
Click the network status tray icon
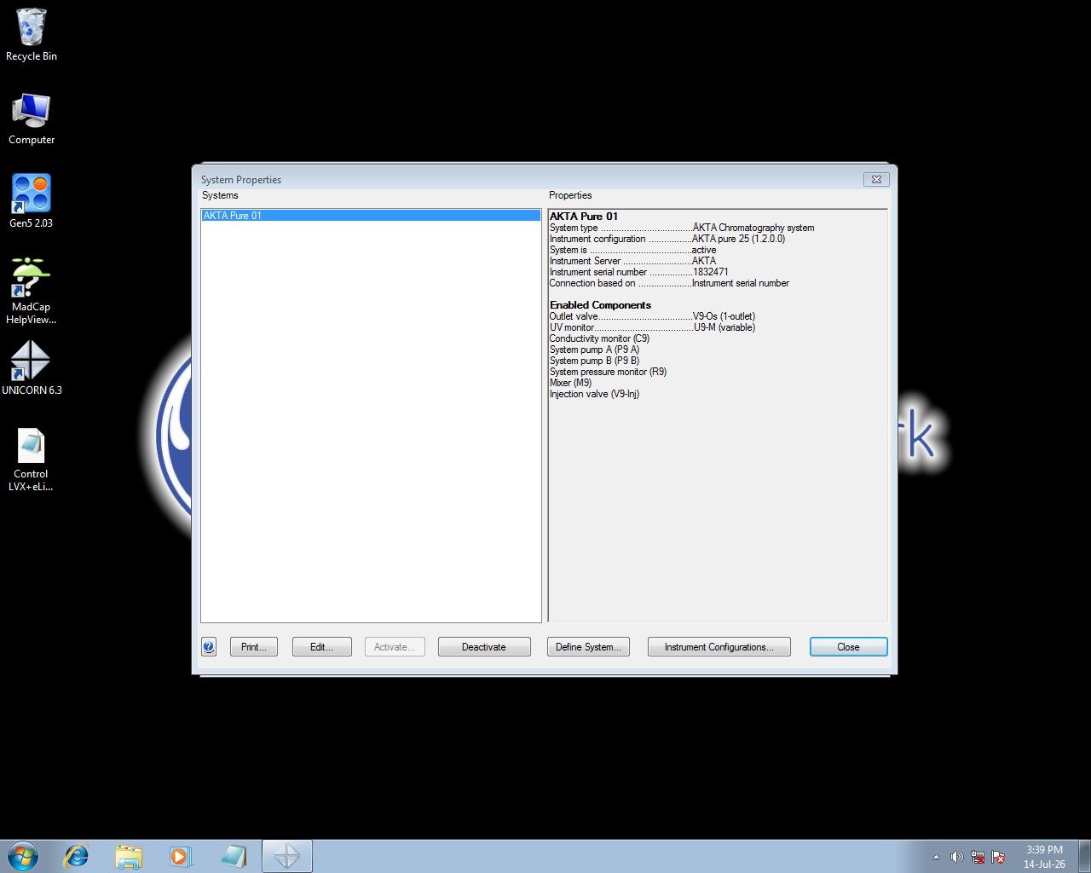point(978,857)
